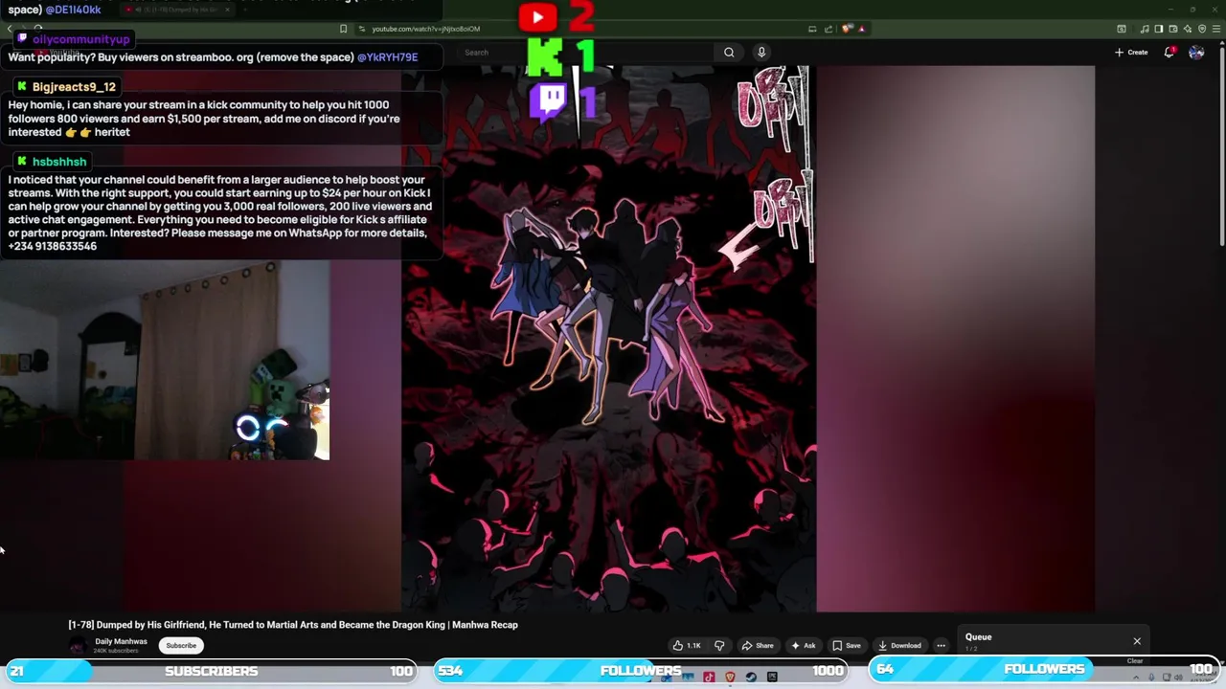Click the webcam overlay feed
Viewport: 1226px width, 689px height.
(x=165, y=361)
